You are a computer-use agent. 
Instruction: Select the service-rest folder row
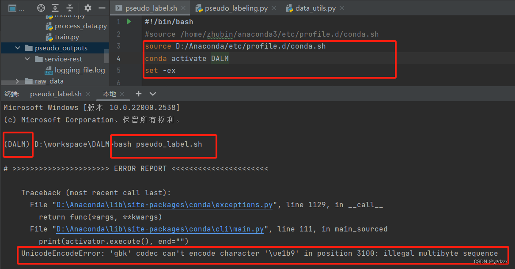[54, 59]
